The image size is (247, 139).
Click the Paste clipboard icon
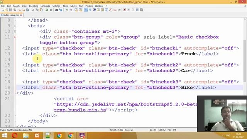[x=41, y=10]
